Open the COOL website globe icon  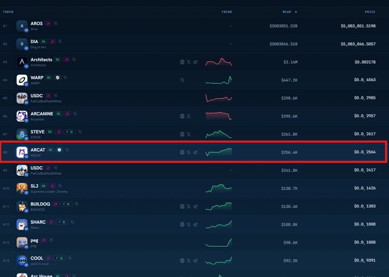coord(182,260)
